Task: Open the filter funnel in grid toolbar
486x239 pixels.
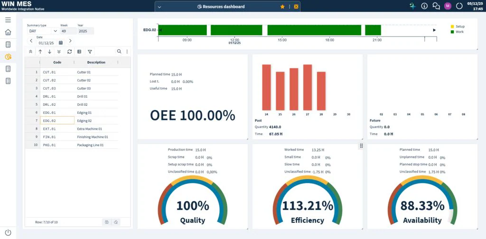Action: click(x=90, y=51)
